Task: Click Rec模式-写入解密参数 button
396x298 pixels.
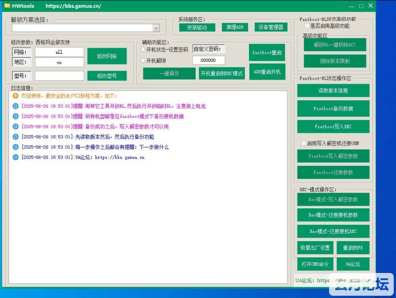Action: coord(333,200)
